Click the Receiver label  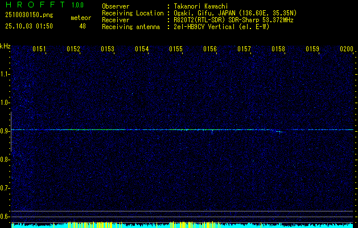[116, 20]
